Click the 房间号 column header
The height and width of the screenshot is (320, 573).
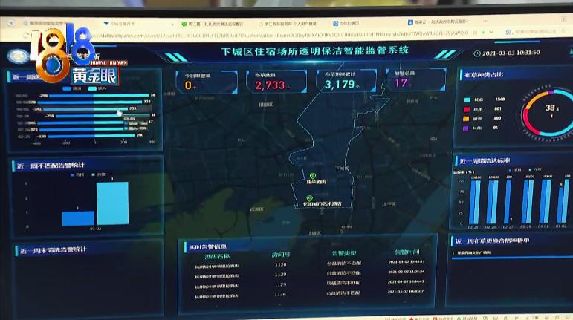point(281,255)
